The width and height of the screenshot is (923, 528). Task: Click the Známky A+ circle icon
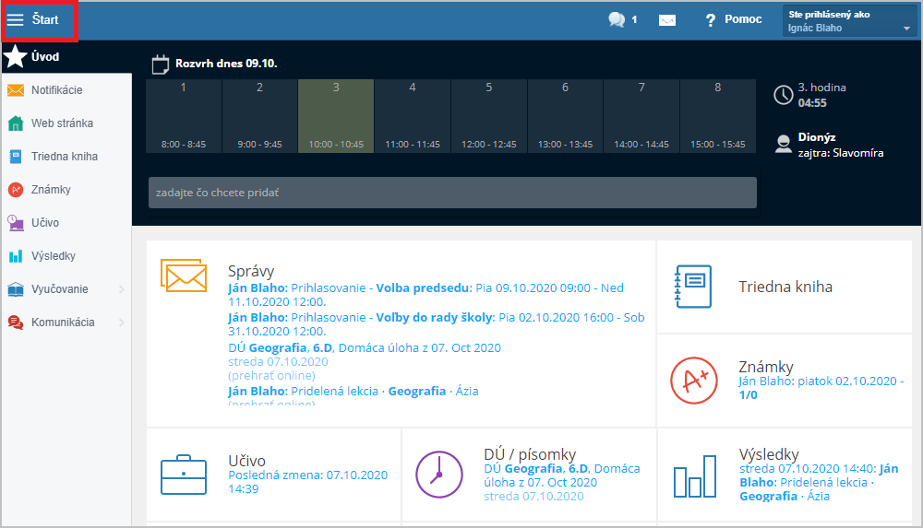[x=693, y=380]
